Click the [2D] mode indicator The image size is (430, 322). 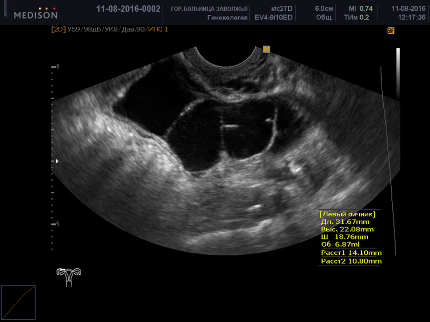click(x=59, y=30)
